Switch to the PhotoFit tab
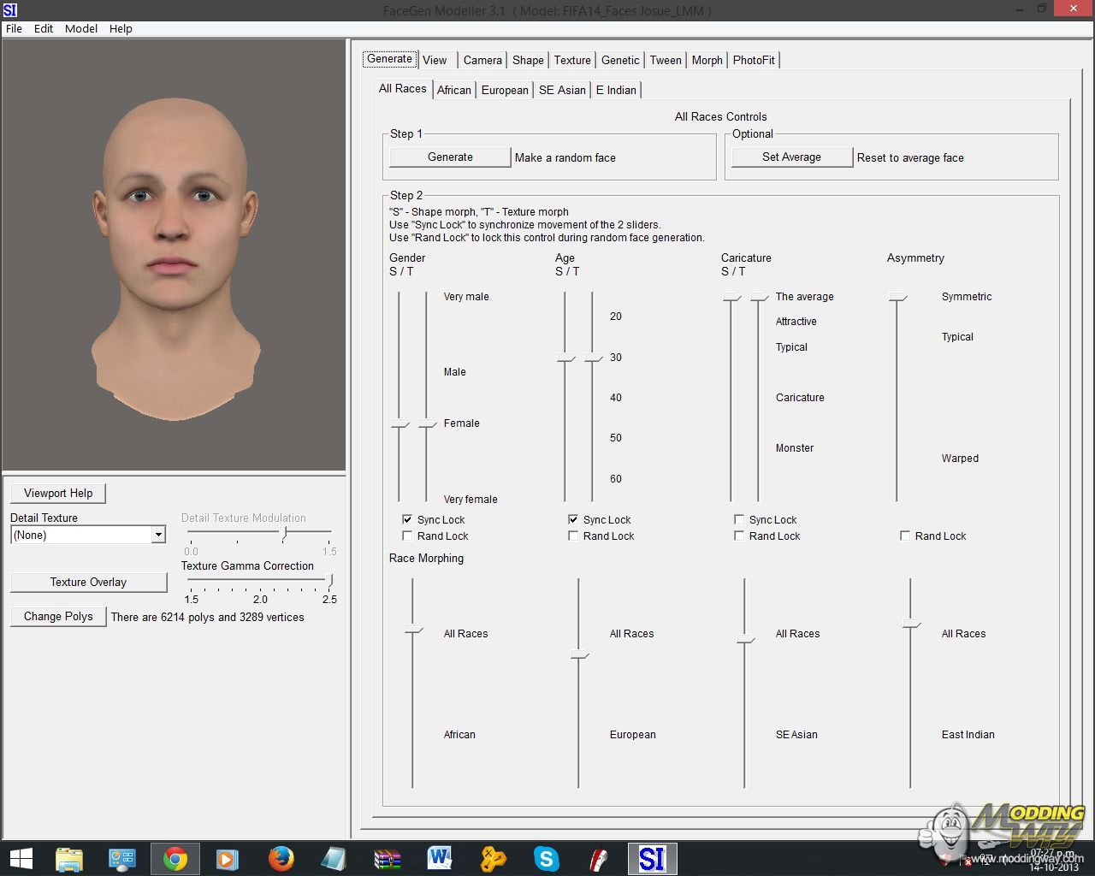 point(753,60)
